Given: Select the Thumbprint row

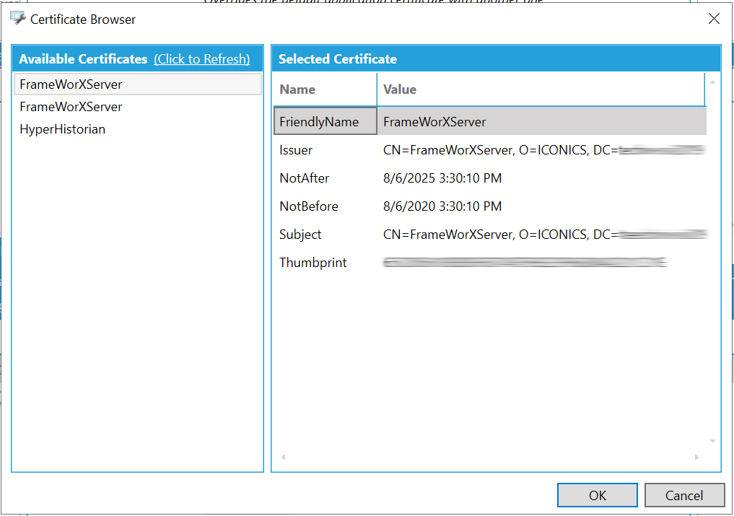Looking at the screenshot, I should tap(313, 263).
